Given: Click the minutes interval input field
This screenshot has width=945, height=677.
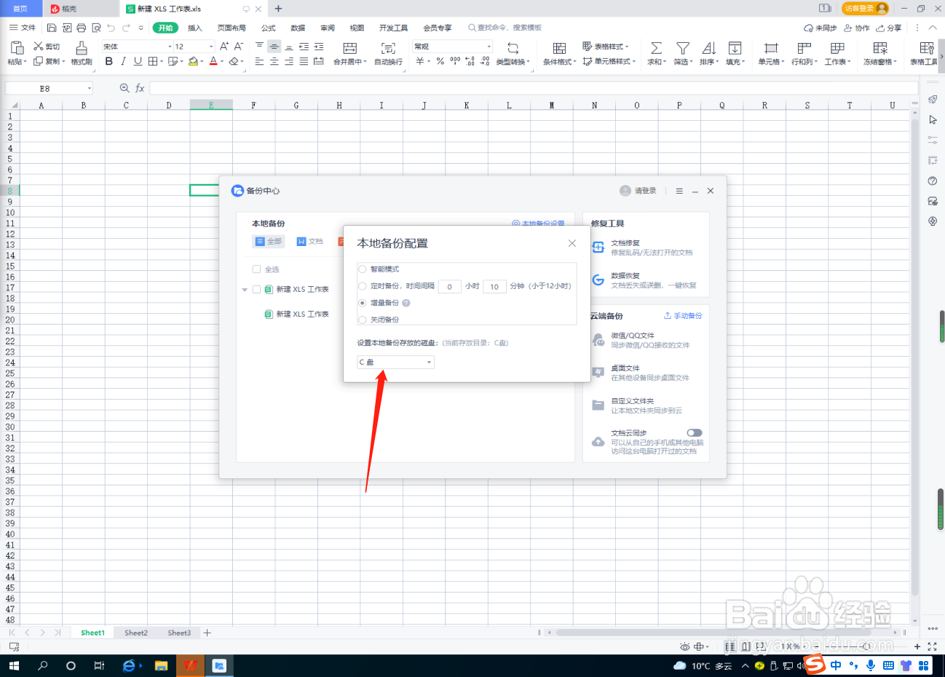Looking at the screenshot, I should pyautogui.click(x=494, y=286).
